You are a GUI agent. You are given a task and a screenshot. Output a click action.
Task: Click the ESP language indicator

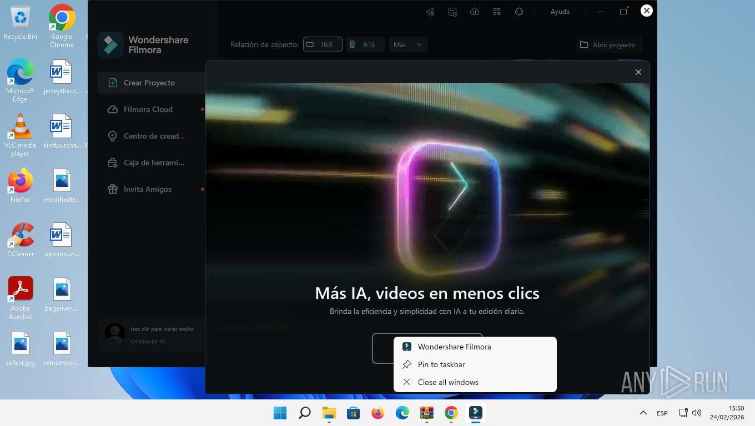(662, 413)
